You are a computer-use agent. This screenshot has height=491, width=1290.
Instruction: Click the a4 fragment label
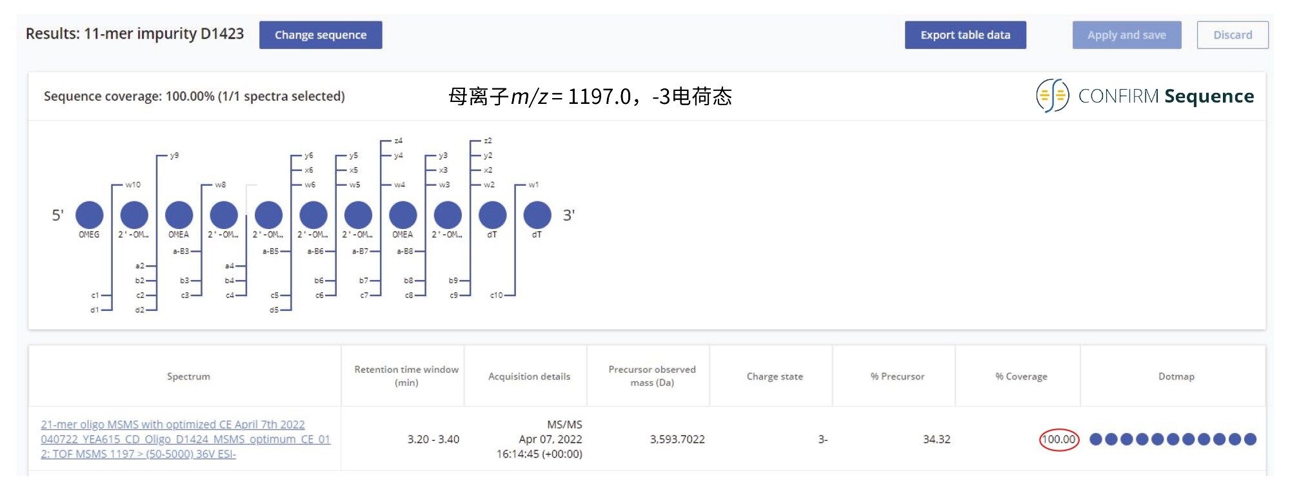pyautogui.click(x=229, y=266)
